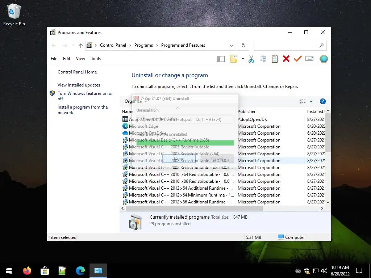
Task: Open View installed updates link
Action: (79, 85)
